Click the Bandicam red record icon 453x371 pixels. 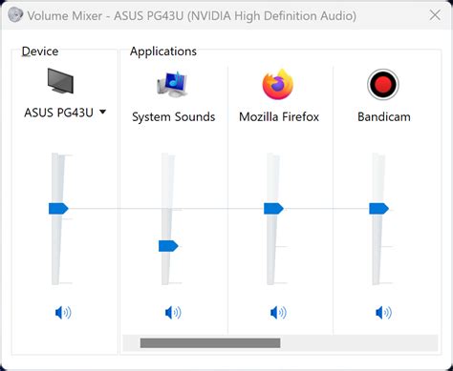tap(383, 85)
